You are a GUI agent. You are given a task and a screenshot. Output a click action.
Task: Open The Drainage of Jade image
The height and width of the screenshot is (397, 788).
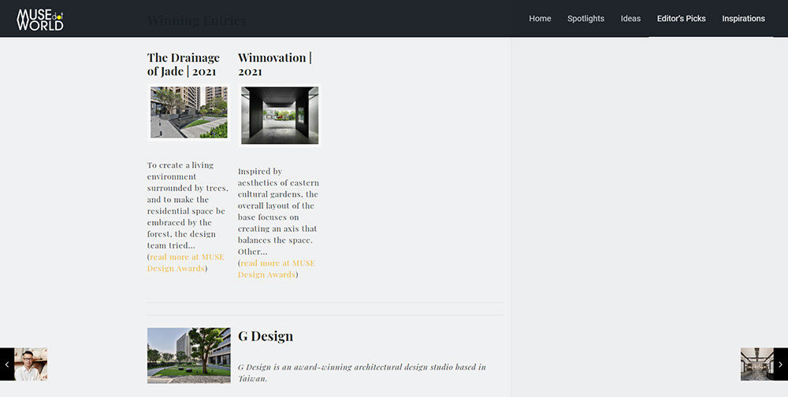coord(189,112)
